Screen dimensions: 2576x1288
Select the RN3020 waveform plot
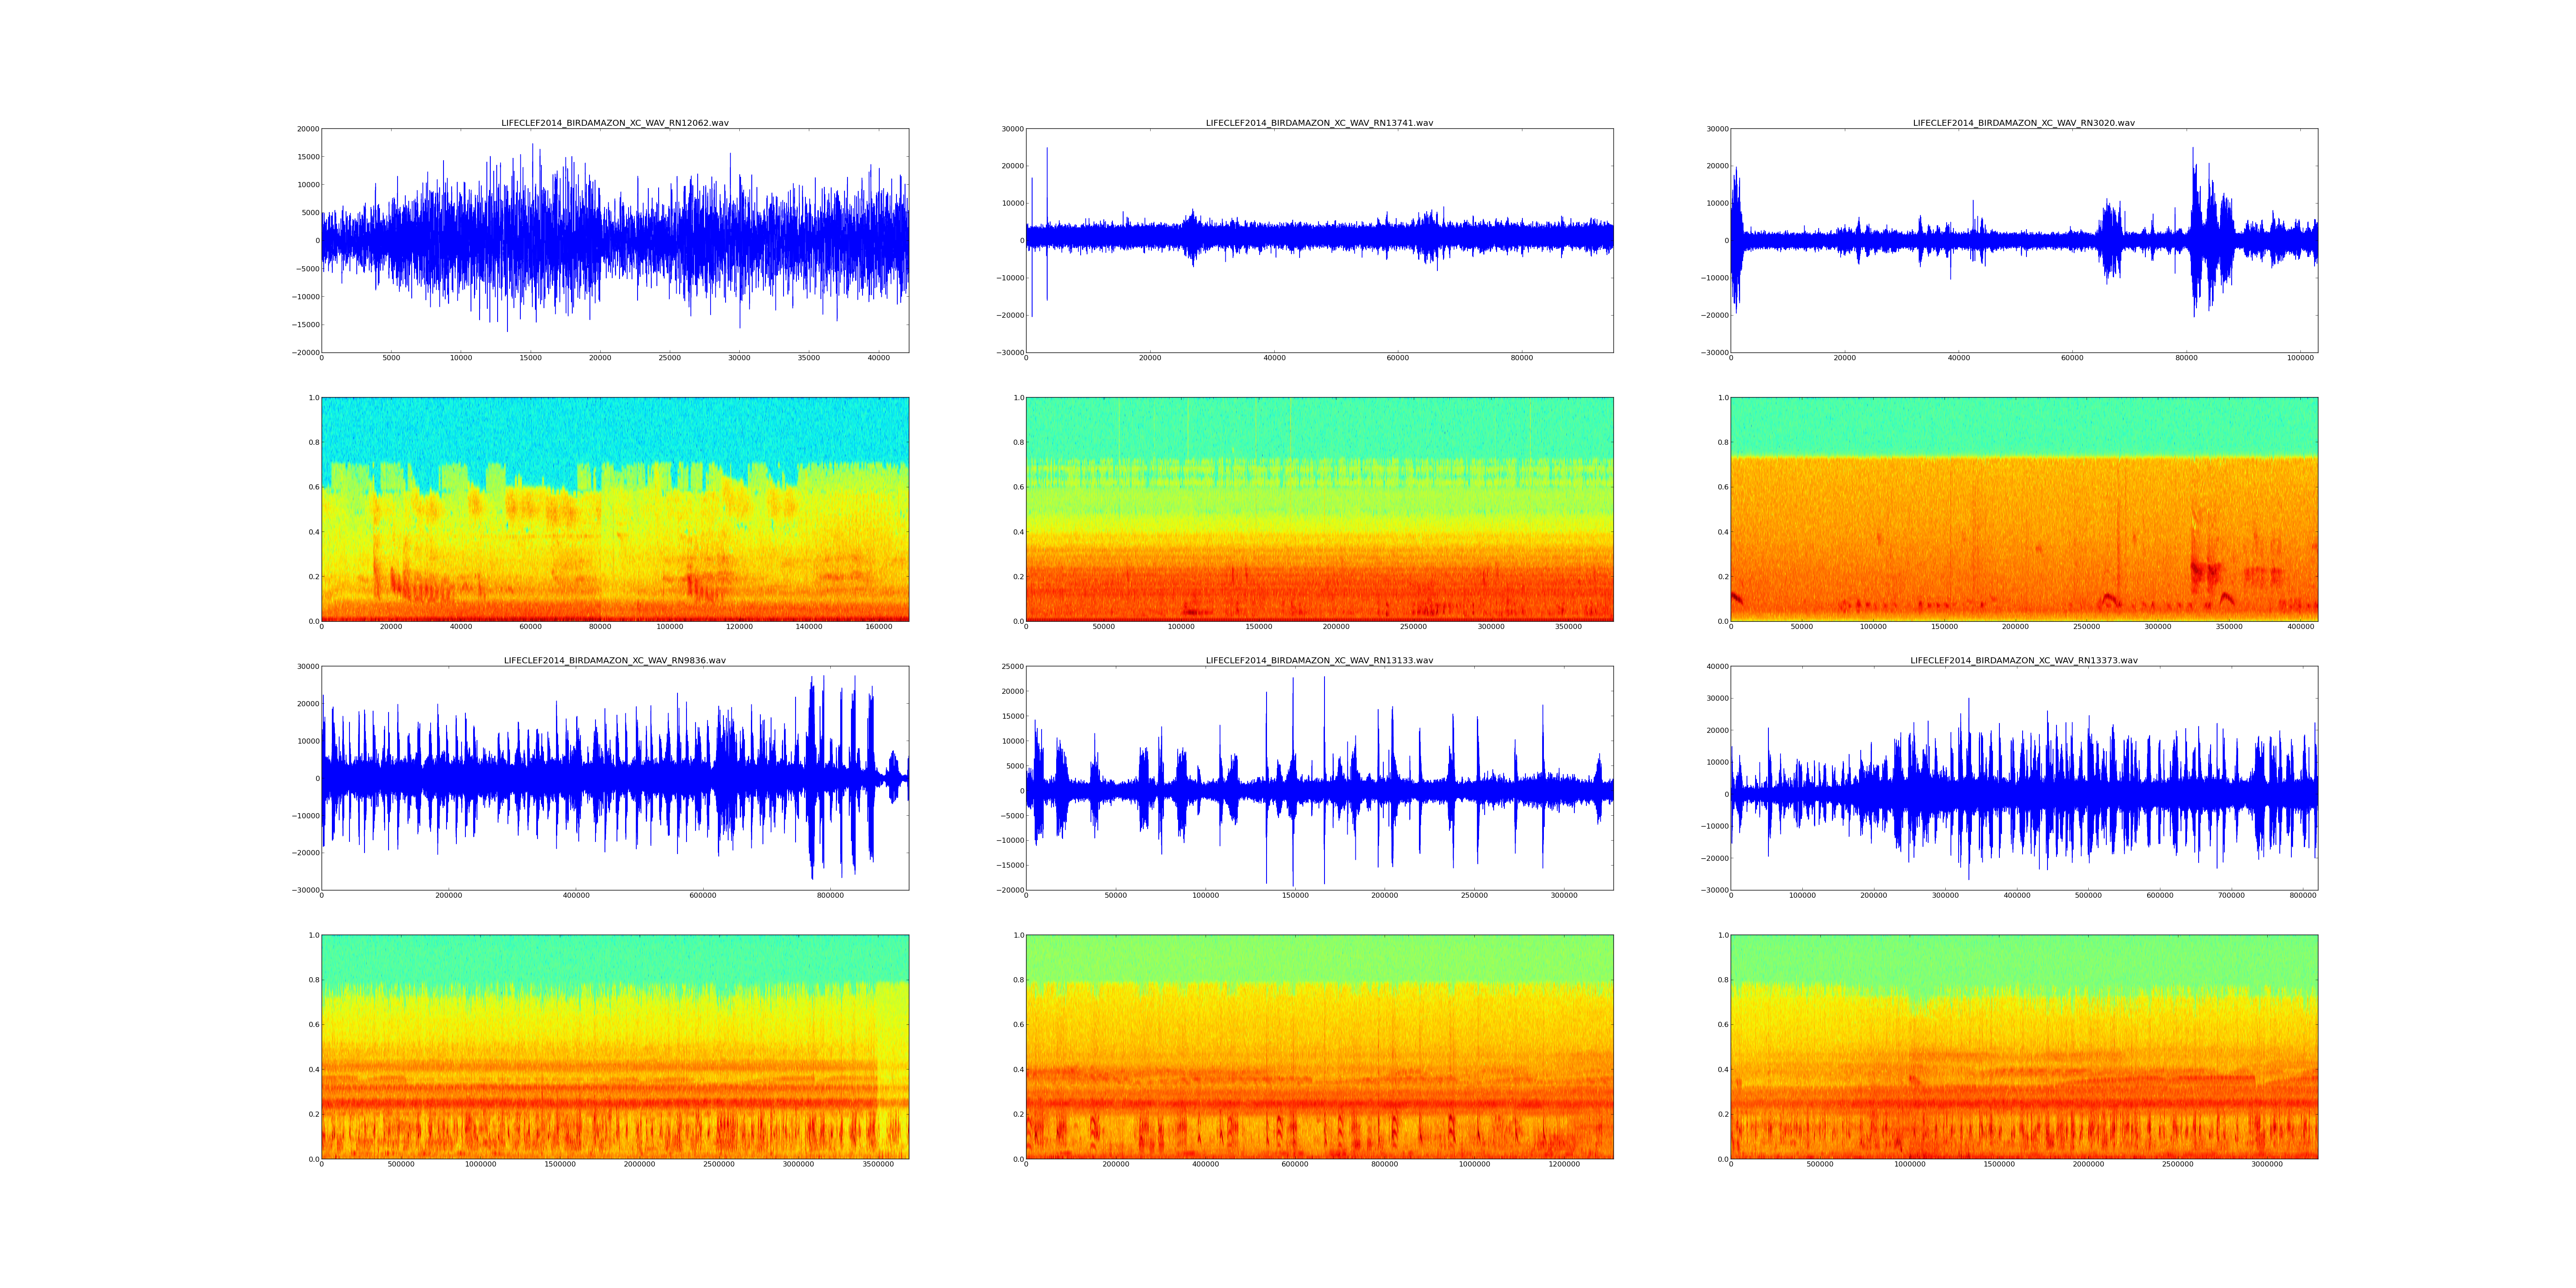2023,240
